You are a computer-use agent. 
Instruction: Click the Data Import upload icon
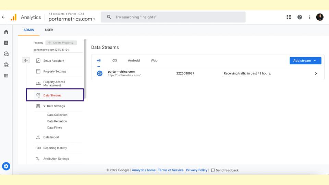(38, 137)
